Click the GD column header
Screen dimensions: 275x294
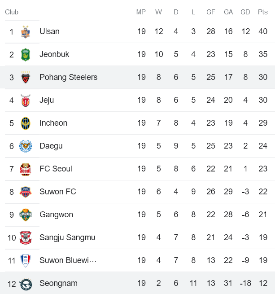pos(245,12)
